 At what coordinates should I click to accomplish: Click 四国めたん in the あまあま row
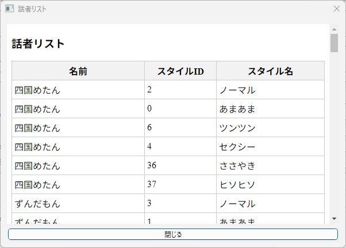point(37,109)
